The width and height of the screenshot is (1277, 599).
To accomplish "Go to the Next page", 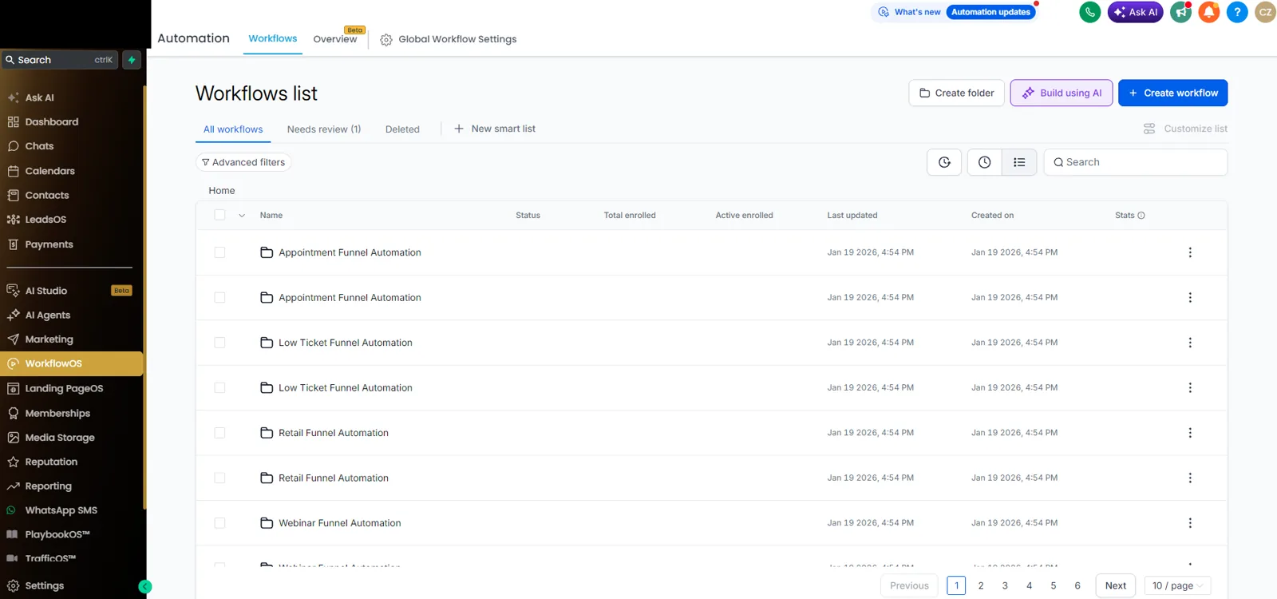I will (x=1116, y=585).
